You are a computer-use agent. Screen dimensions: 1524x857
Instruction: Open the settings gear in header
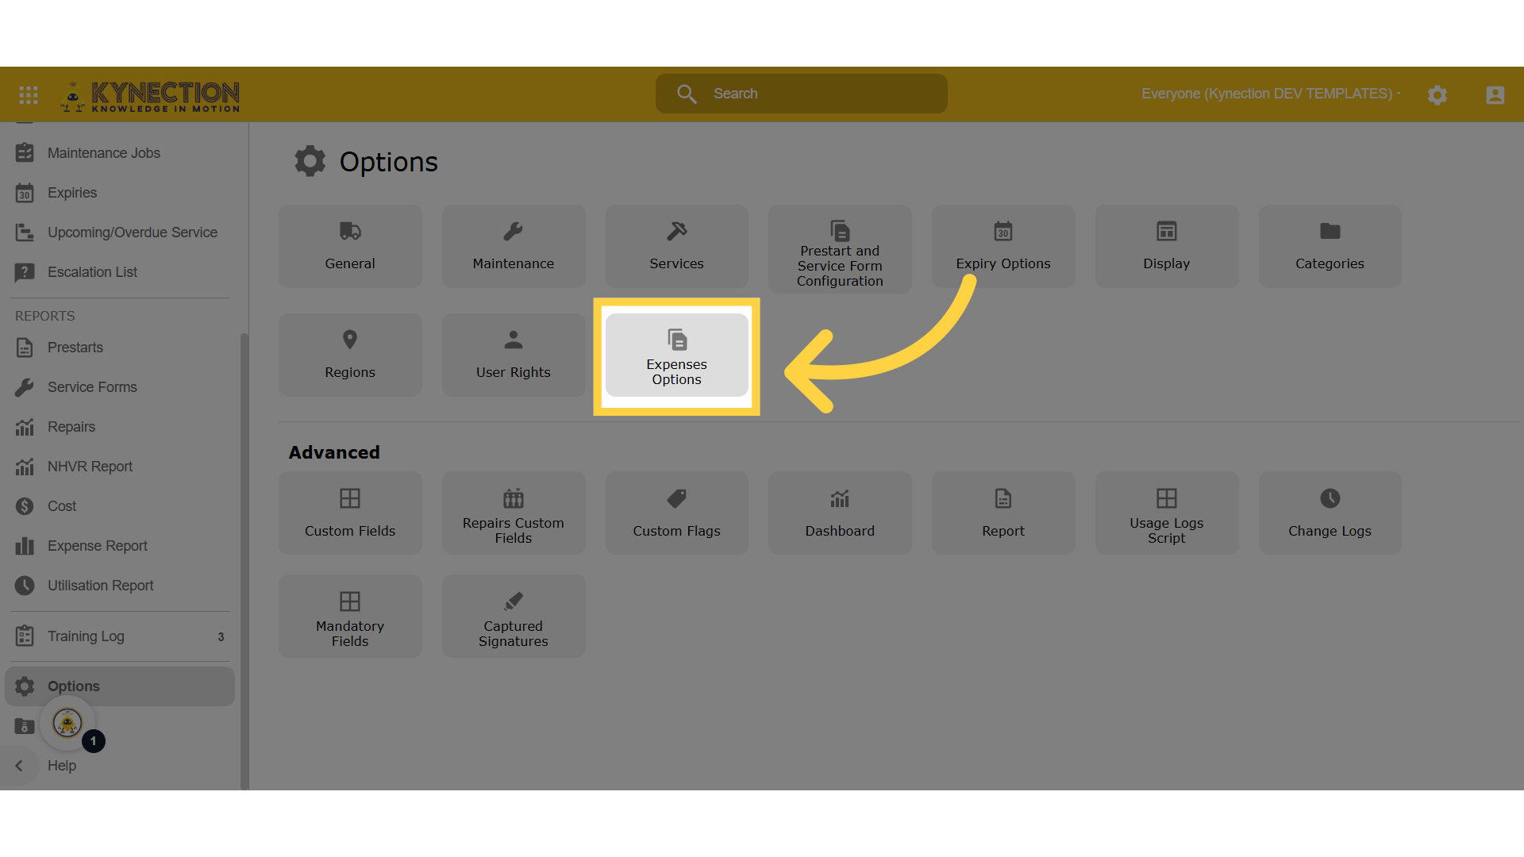tap(1437, 95)
